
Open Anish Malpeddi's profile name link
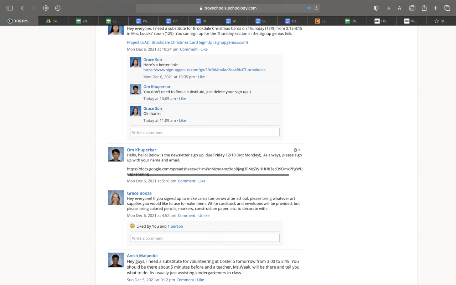click(142, 255)
